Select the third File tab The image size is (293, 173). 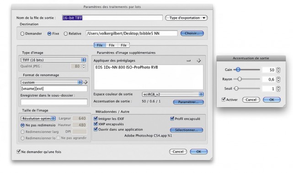(x=123, y=45)
